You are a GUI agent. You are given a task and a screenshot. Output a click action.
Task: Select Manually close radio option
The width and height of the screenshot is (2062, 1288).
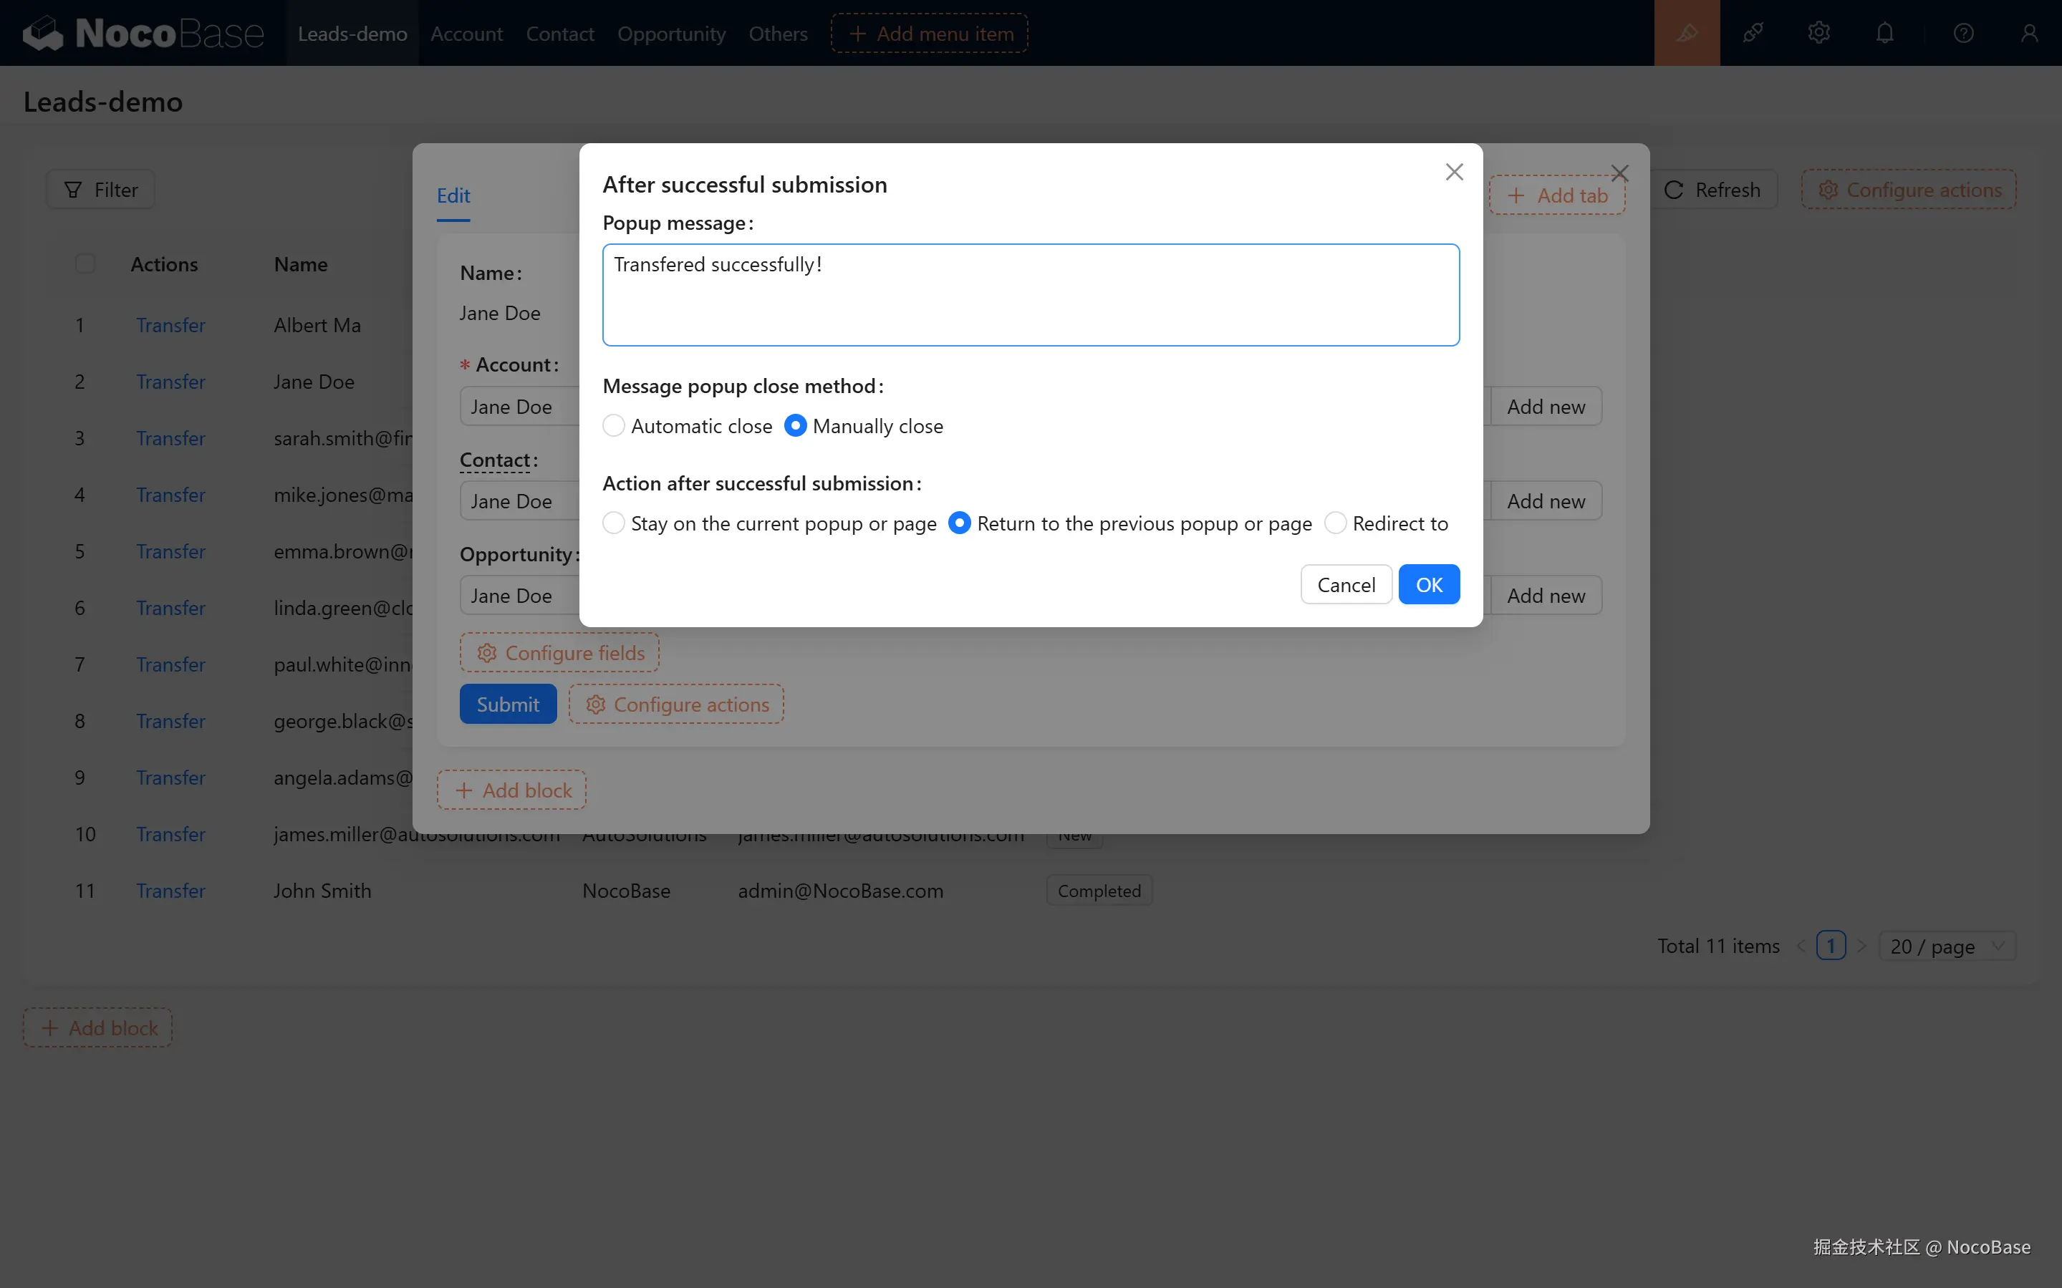click(795, 425)
